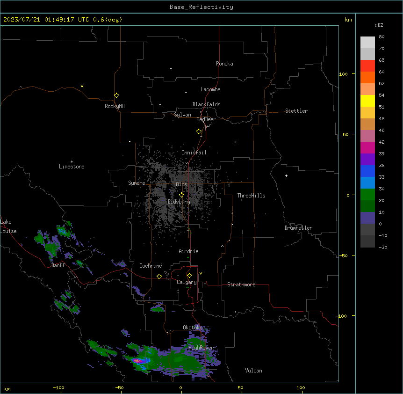Click the yellow diamond marker above Calgary label
403x394 pixels.
pyautogui.click(x=189, y=276)
